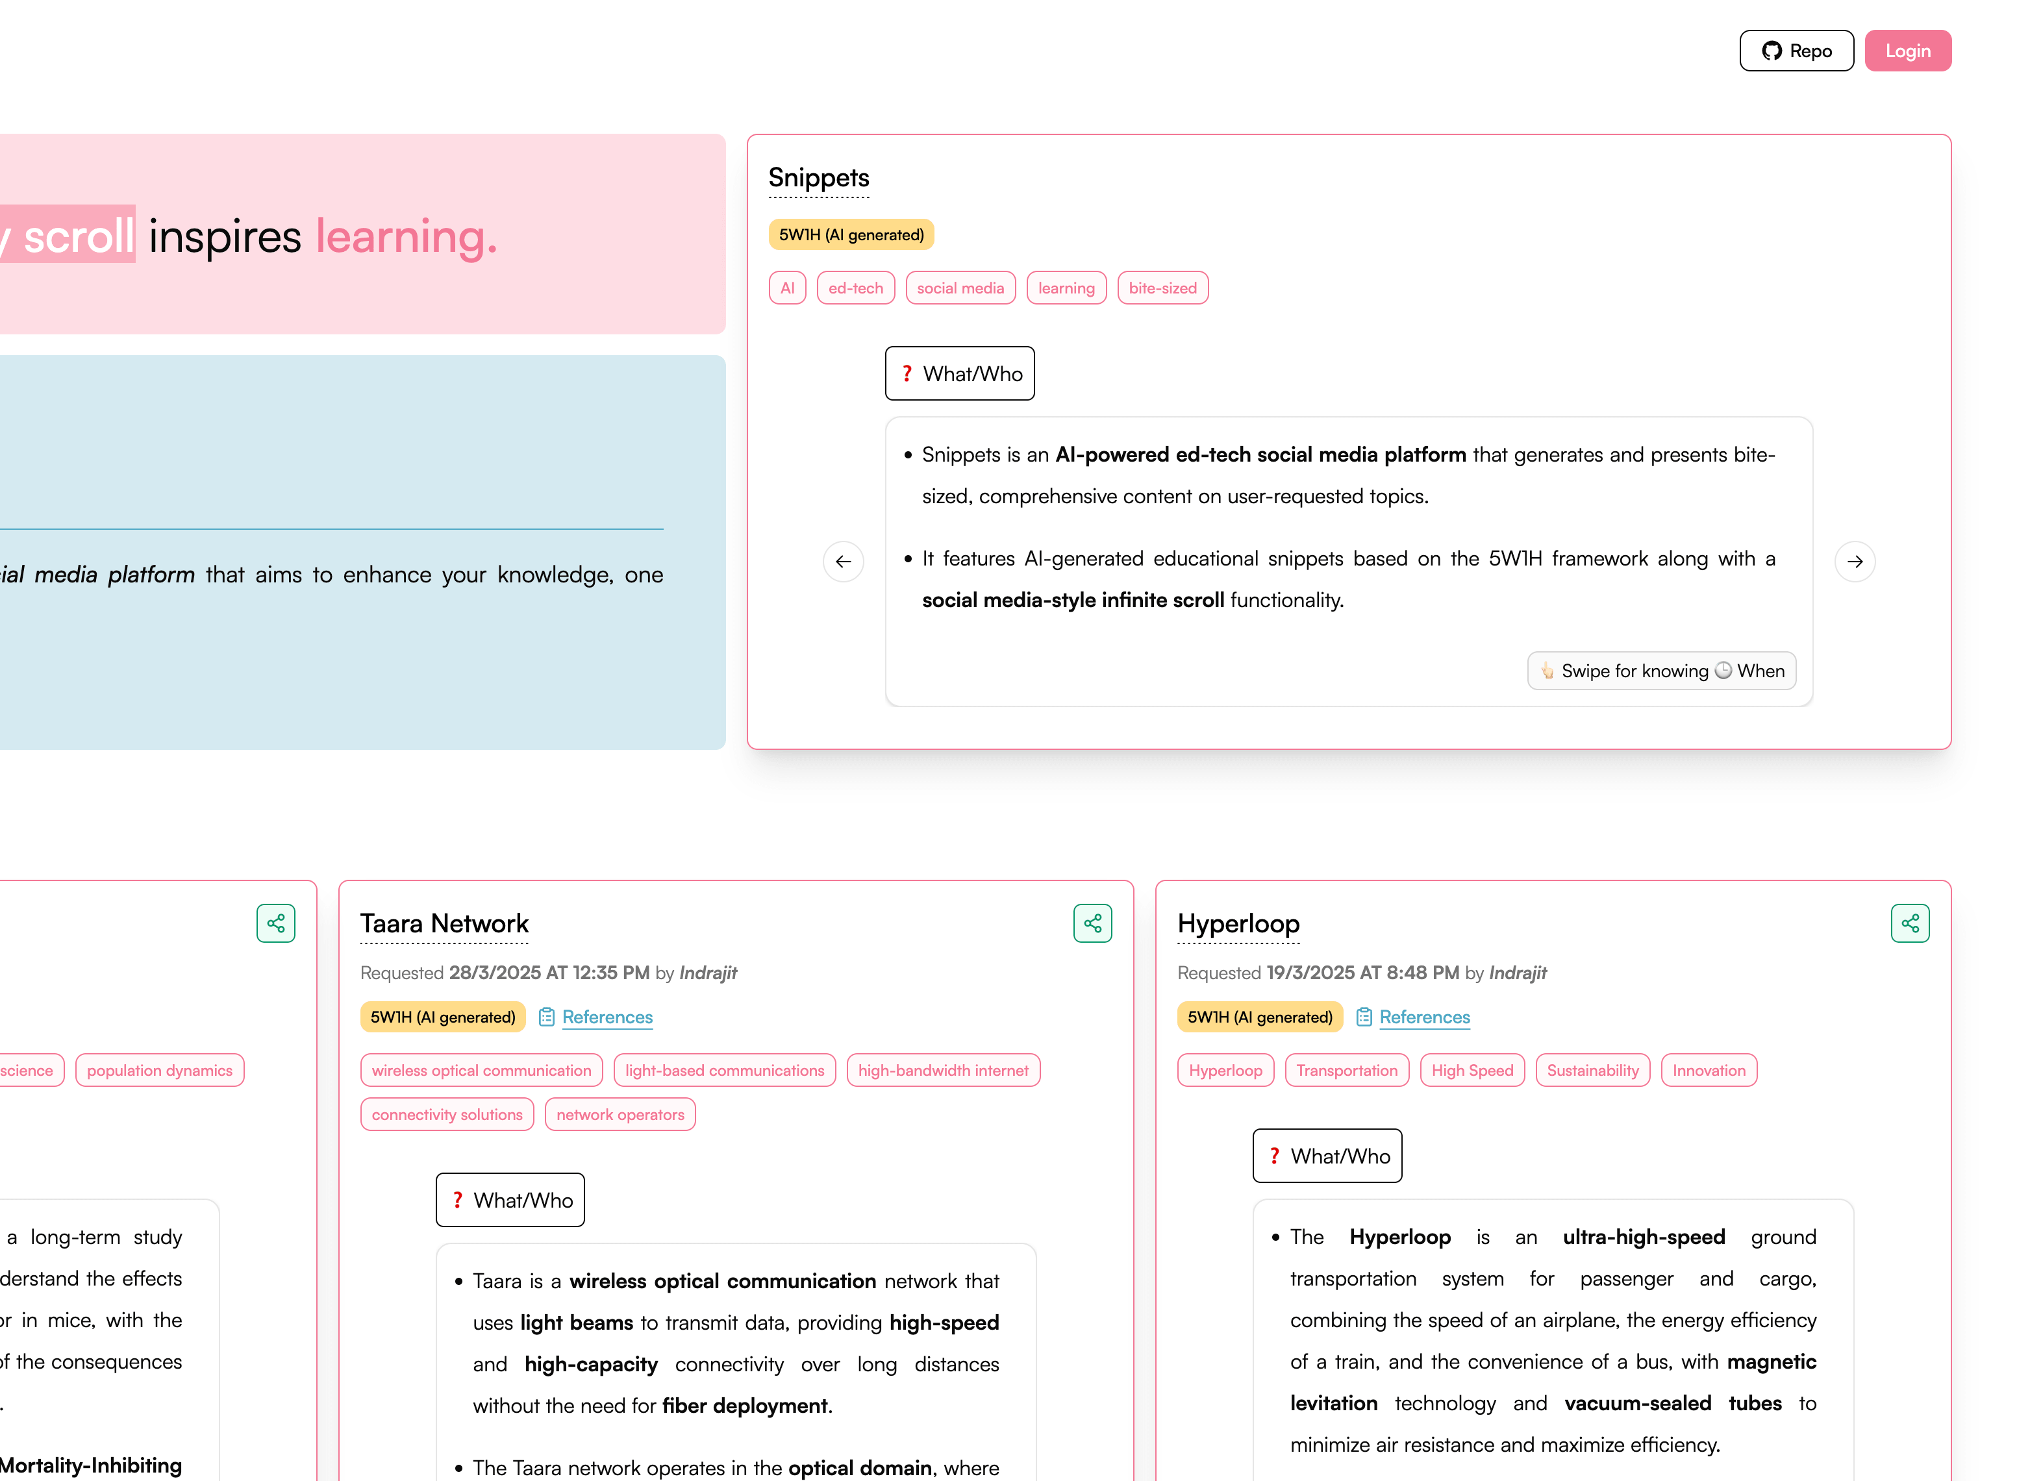Click the Hyperloop card title
The height and width of the screenshot is (1481, 2017).
1237,923
